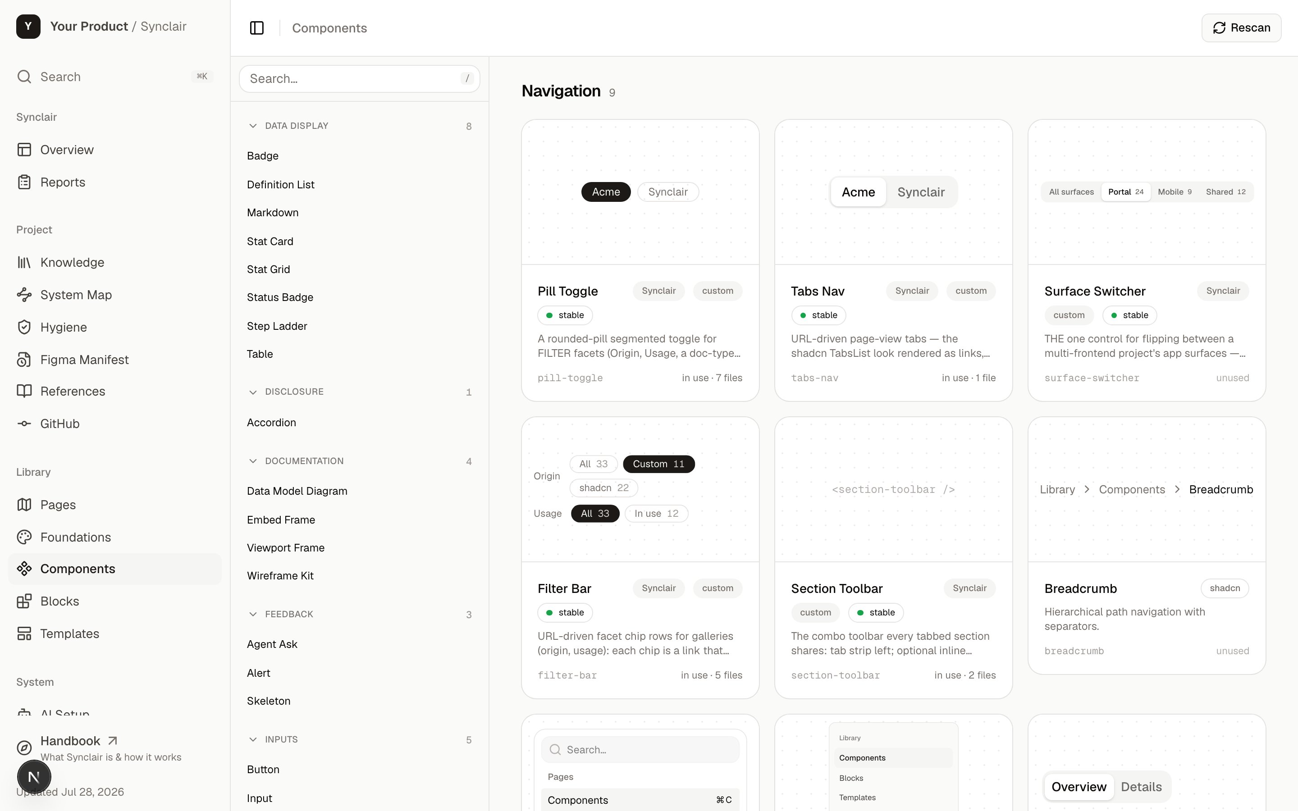Select Agent Ask item
Screen dimensions: 1298x811
272,644
